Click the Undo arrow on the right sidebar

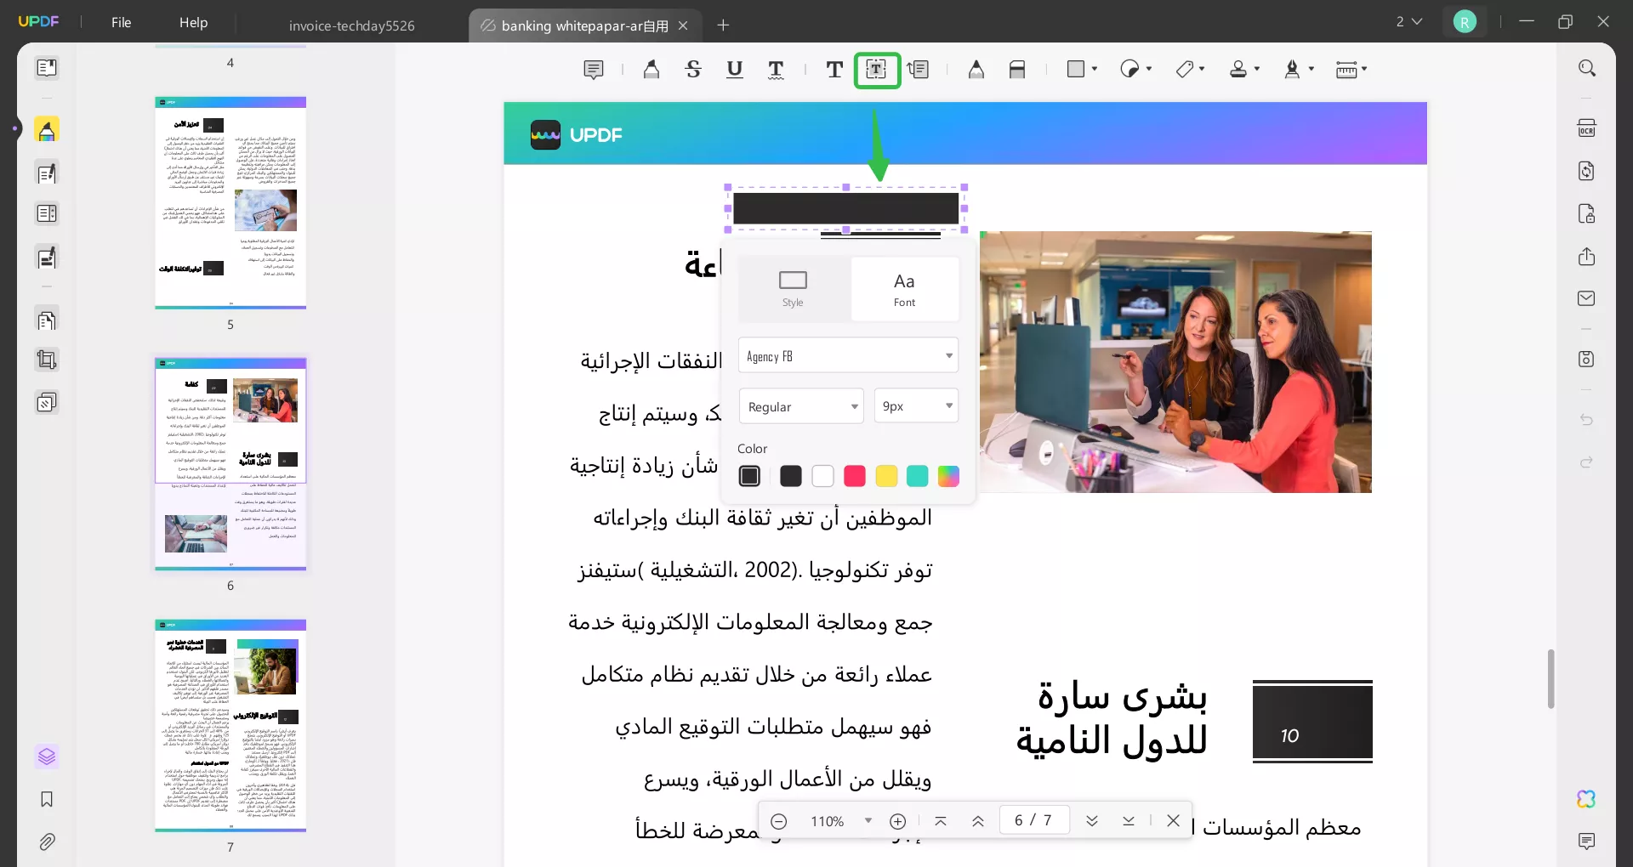[1587, 420]
